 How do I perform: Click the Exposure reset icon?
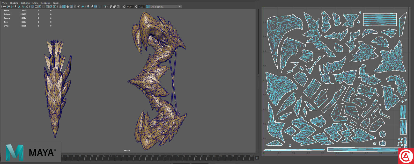point(124,6)
